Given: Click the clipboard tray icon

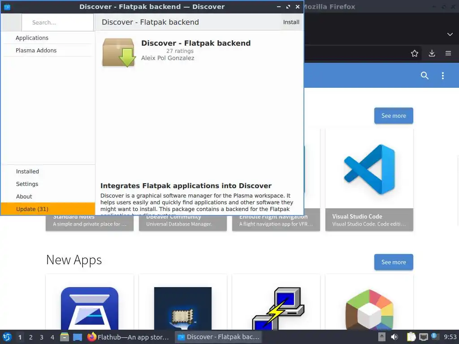Looking at the screenshot, I should click(411, 337).
